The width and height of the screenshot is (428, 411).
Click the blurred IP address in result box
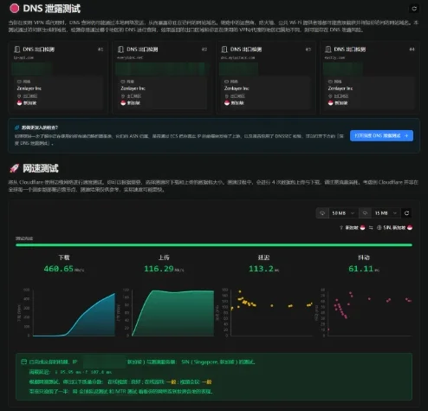click(x=105, y=362)
